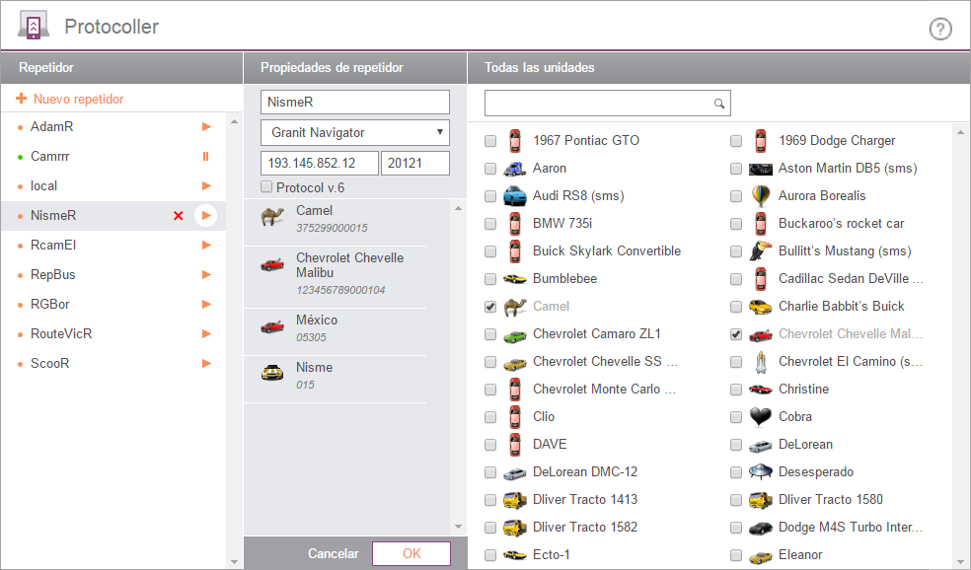Click the Aurora Borealis balloon icon
Screen dimensions: 971x570
pyautogui.click(x=760, y=195)
